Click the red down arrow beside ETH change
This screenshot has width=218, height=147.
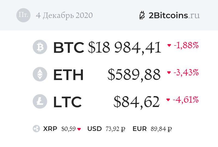[x=169, y=73]
